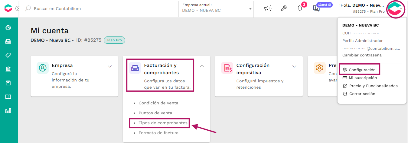
Task: Click the price tag icon in sidebar
Action: point(8,55)
